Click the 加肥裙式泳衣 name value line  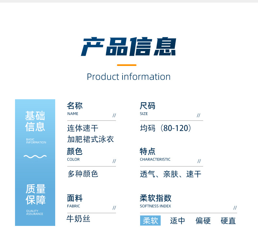tap(90, 139)
